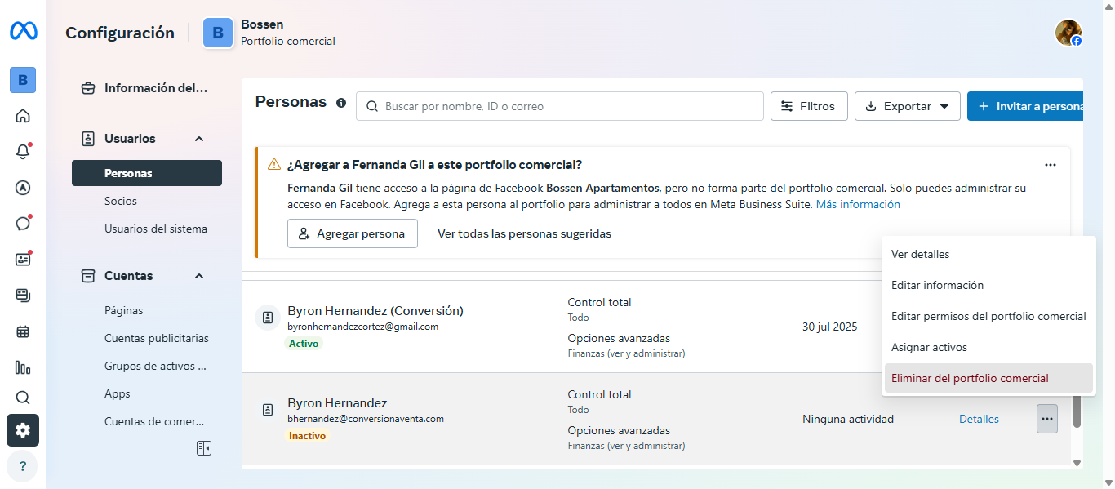Click the settings gear in sidebar
The height and width of the screenshot is (489, 1115).
(23, 430)
